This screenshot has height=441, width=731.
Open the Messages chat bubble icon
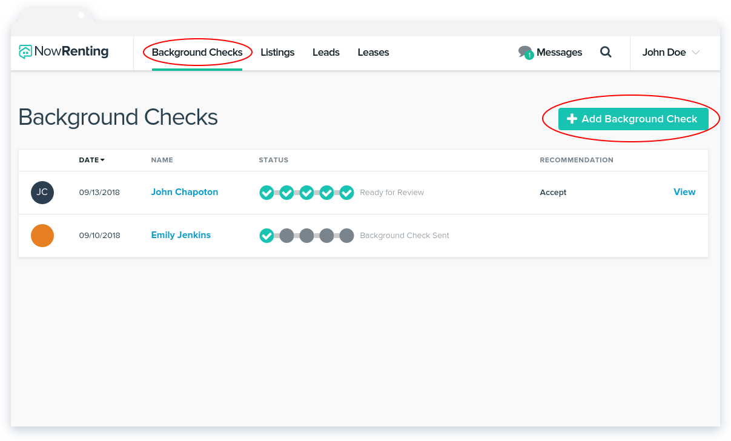click(525, 53)
